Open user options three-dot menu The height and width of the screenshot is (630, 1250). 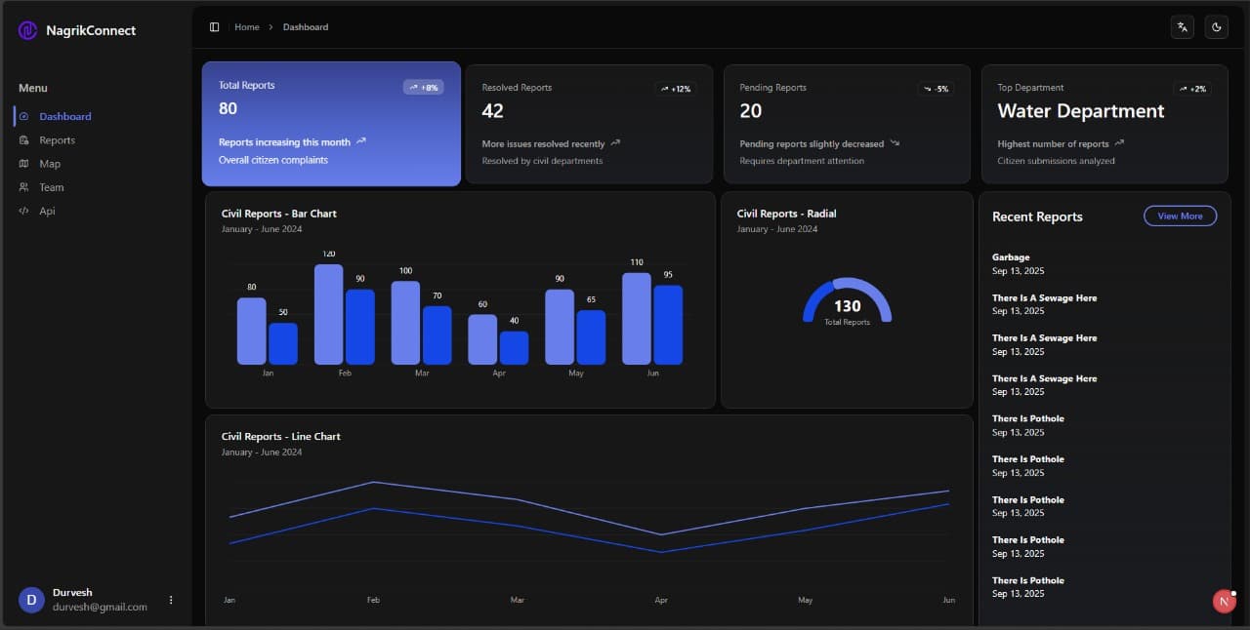pyautogui.click(x=171, y=600)
